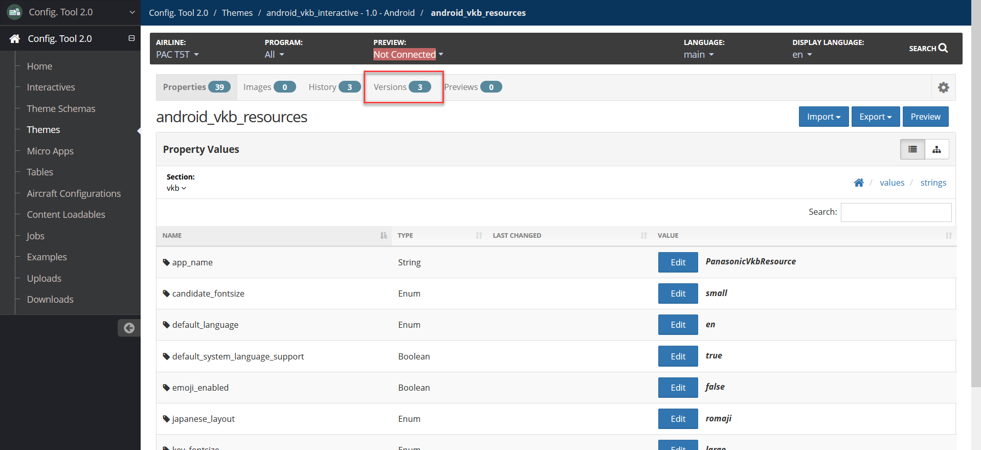The height and width of the screenshot is (450, 981).
Task: Select the Images tab
Action: point(269,87)
